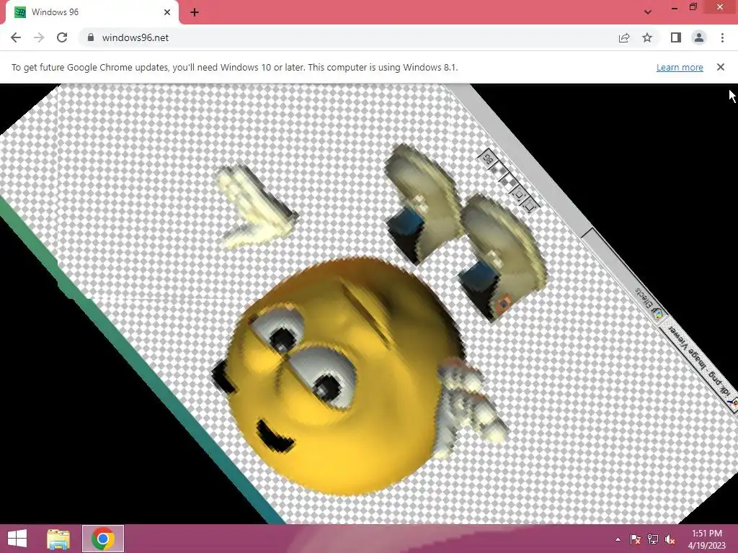Click the 'idk.png - Image Viewer' title text
Viewport: 738px width, 553px height.
coord(699,360)
